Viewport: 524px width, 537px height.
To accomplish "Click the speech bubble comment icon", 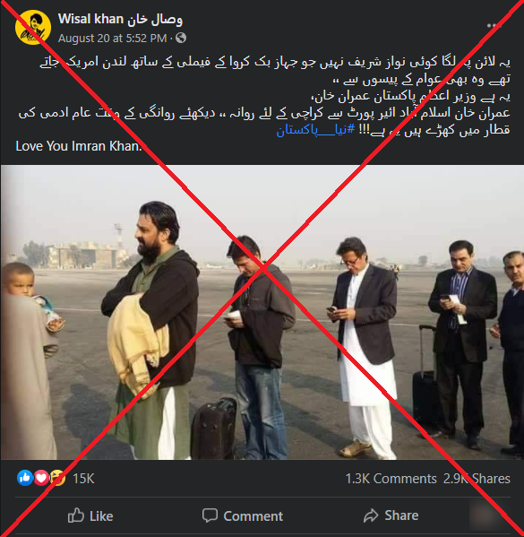I will point(210,515).
